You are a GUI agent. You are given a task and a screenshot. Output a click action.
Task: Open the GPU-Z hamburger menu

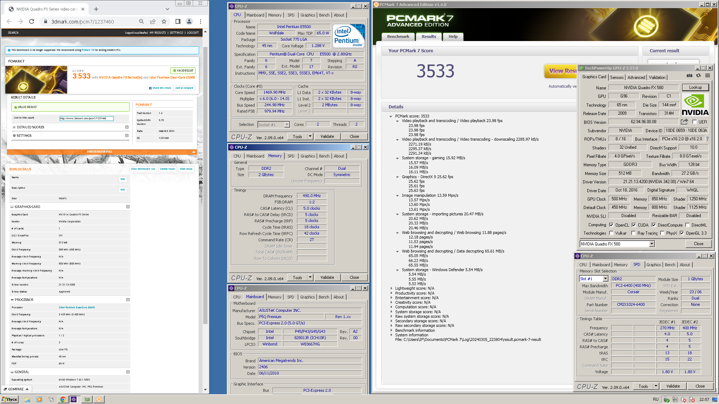(x=708, y=75)
